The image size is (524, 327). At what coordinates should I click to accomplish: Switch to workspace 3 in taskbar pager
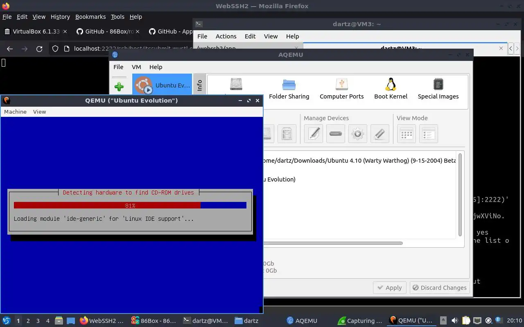tap(38, 321)
